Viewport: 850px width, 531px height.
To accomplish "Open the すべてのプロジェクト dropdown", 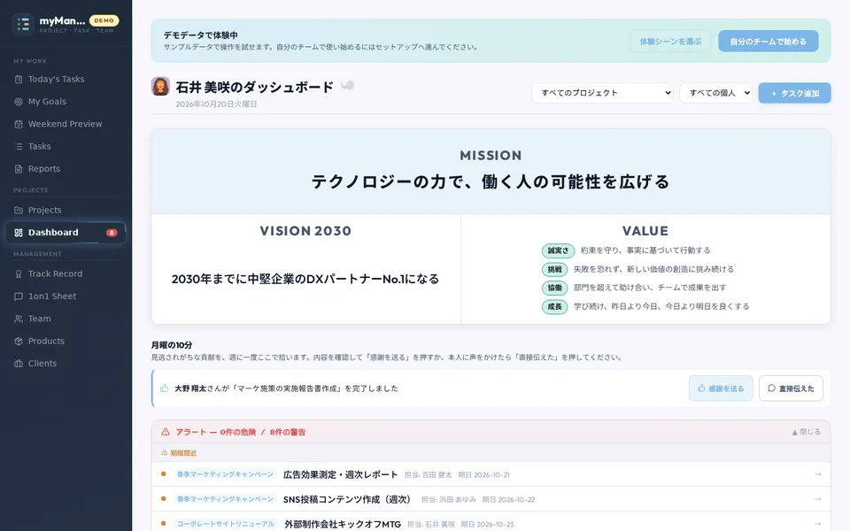I will 602,93.
